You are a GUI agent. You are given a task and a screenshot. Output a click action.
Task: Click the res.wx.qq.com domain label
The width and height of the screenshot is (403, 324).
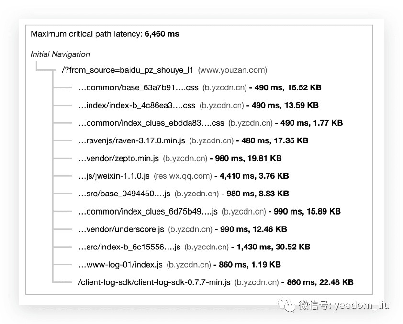tap(182, 176)
